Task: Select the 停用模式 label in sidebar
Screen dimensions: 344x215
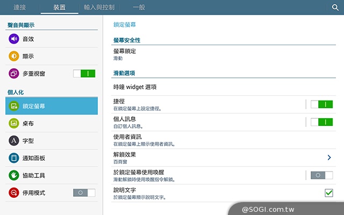Action: (x=34, y=193)
